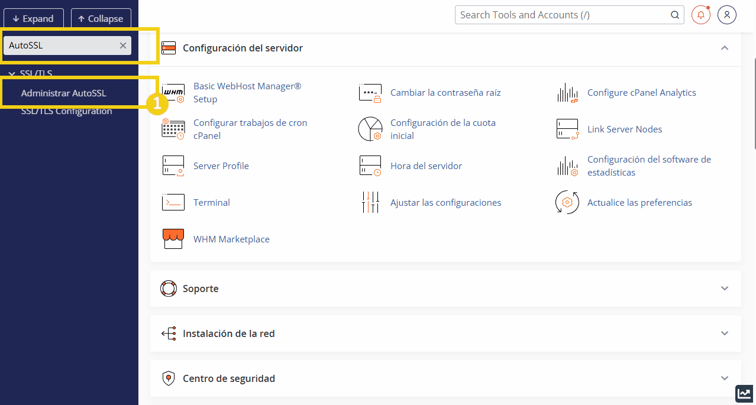Click the Ajustar las configuraciones sliders icon

[370, 202]
